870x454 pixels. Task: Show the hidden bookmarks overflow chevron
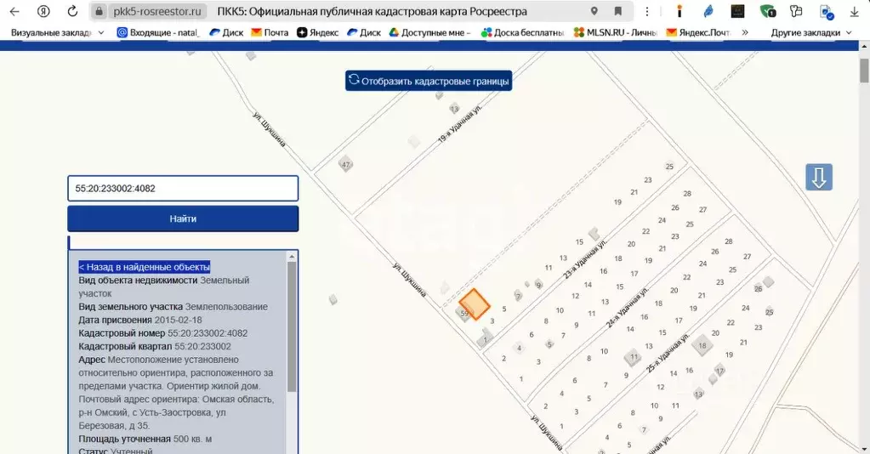(x=745, y=32)
